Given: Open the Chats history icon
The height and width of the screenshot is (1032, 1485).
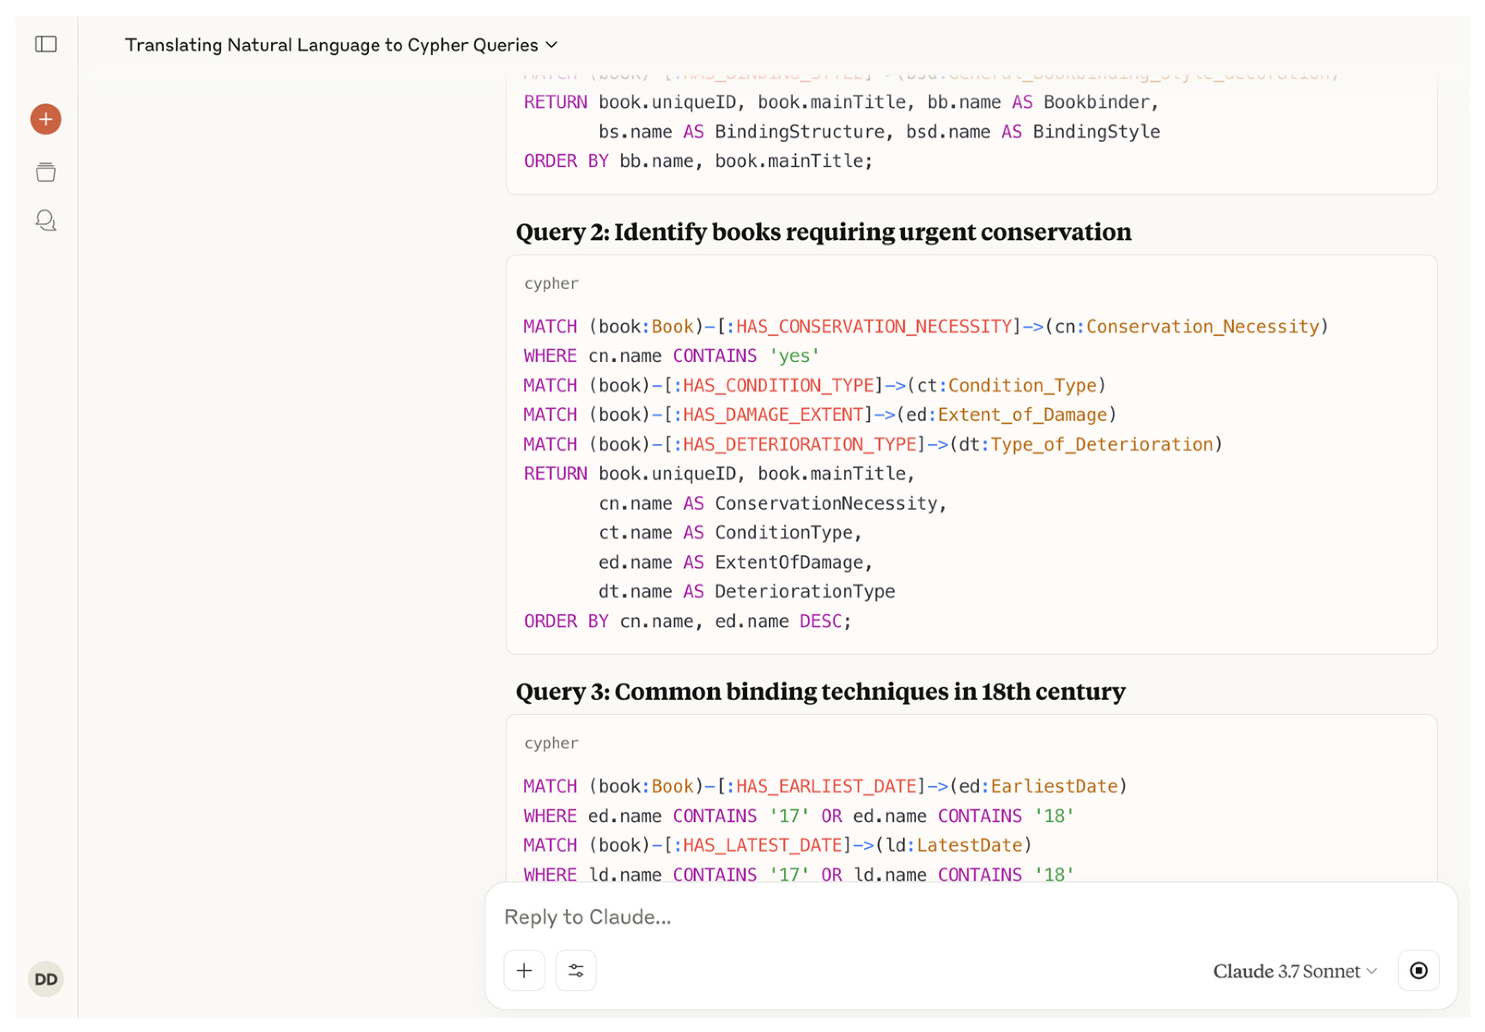Looking at the screenshot, I should [45, 220].
